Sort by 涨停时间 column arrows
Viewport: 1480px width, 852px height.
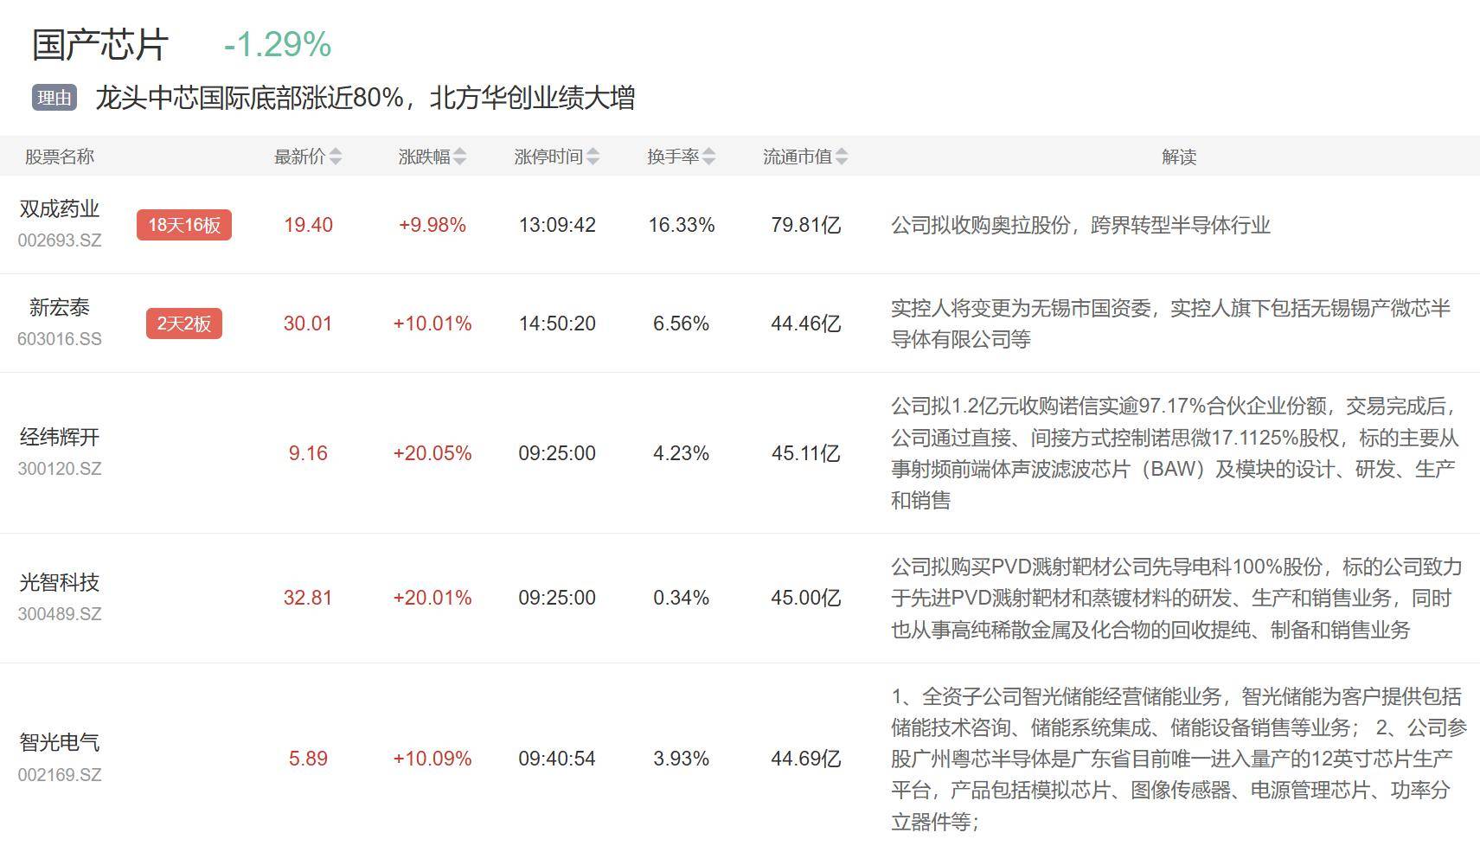click(x=593, y=157)
